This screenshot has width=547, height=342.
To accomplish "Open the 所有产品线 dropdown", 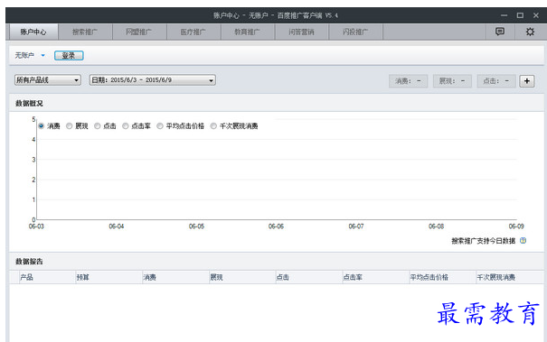I will pyautogui.click(x=48, y=80).
